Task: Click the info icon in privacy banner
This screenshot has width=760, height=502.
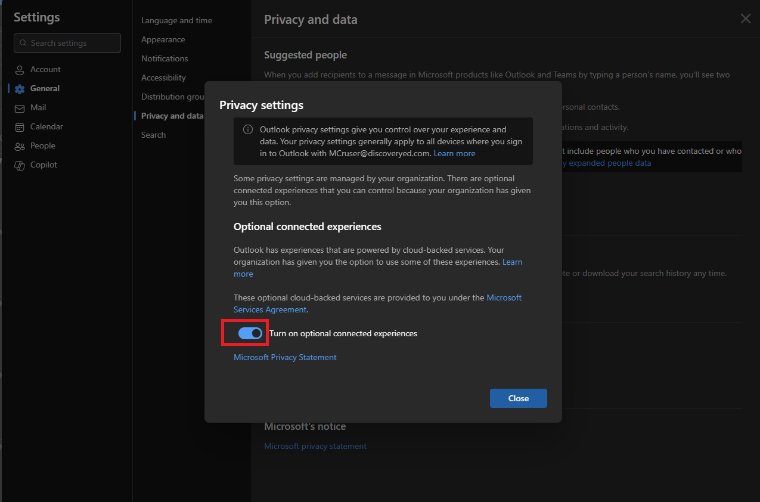Action: (248, 130)
